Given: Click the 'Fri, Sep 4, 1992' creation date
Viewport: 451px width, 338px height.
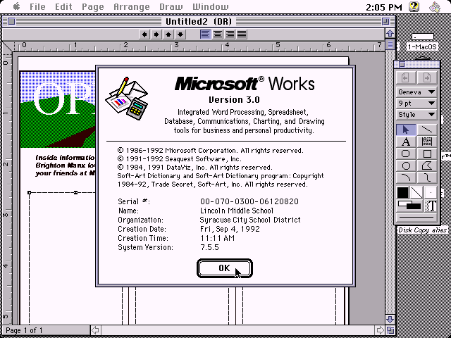Looking at the screenshot, I should [230, 229].
